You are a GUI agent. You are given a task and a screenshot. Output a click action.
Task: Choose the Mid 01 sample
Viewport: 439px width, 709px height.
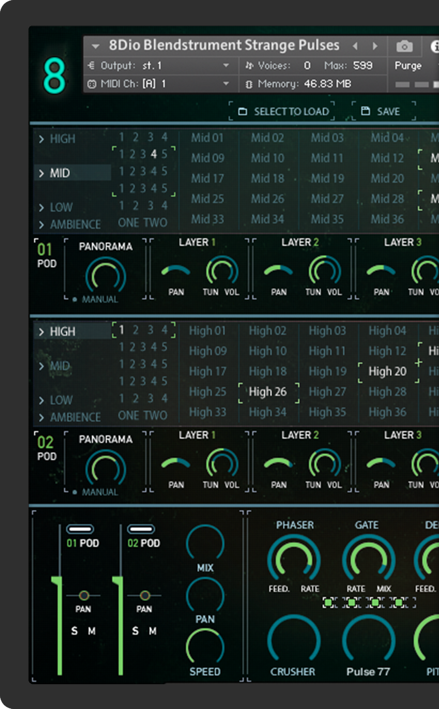(207, 138)
